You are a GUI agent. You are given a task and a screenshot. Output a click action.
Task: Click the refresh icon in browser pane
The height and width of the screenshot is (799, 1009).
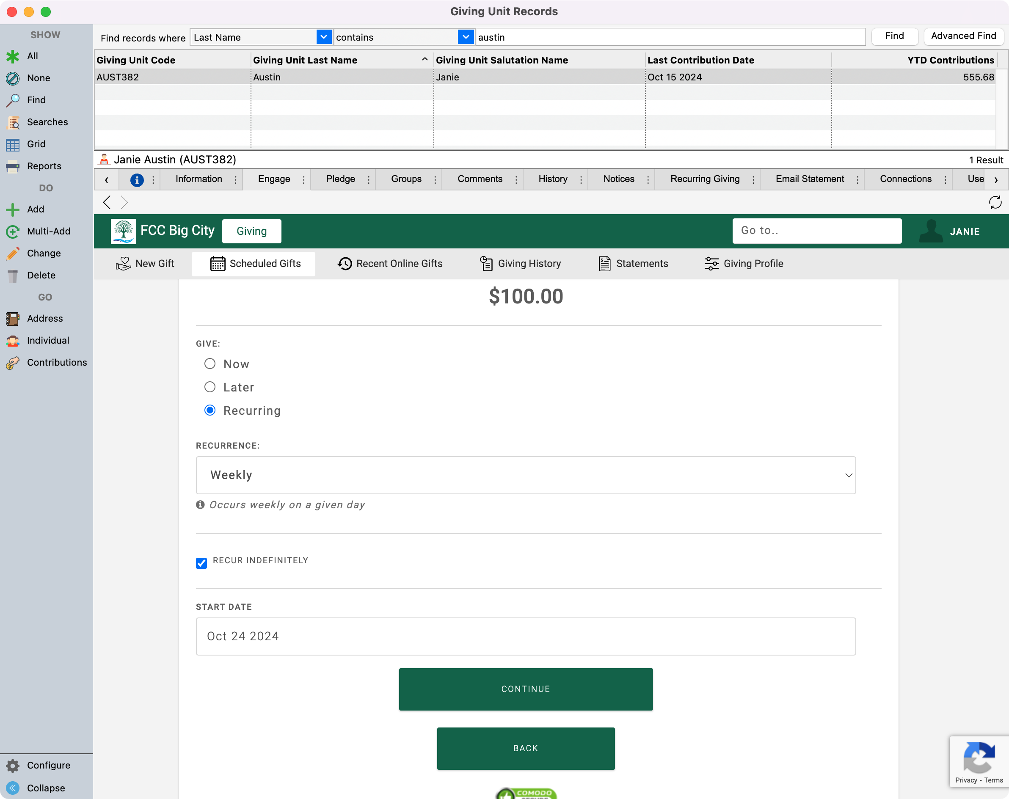coord(995,203)
